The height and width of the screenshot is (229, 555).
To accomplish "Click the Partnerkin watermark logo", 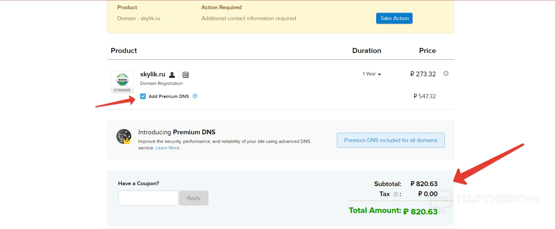I will 485,199.
